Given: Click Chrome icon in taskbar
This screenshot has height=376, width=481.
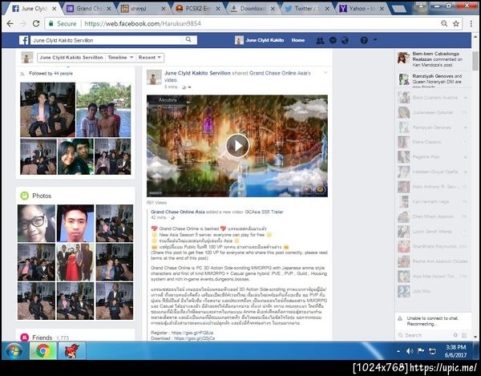Looking at the screenshot, I should 43,351.
